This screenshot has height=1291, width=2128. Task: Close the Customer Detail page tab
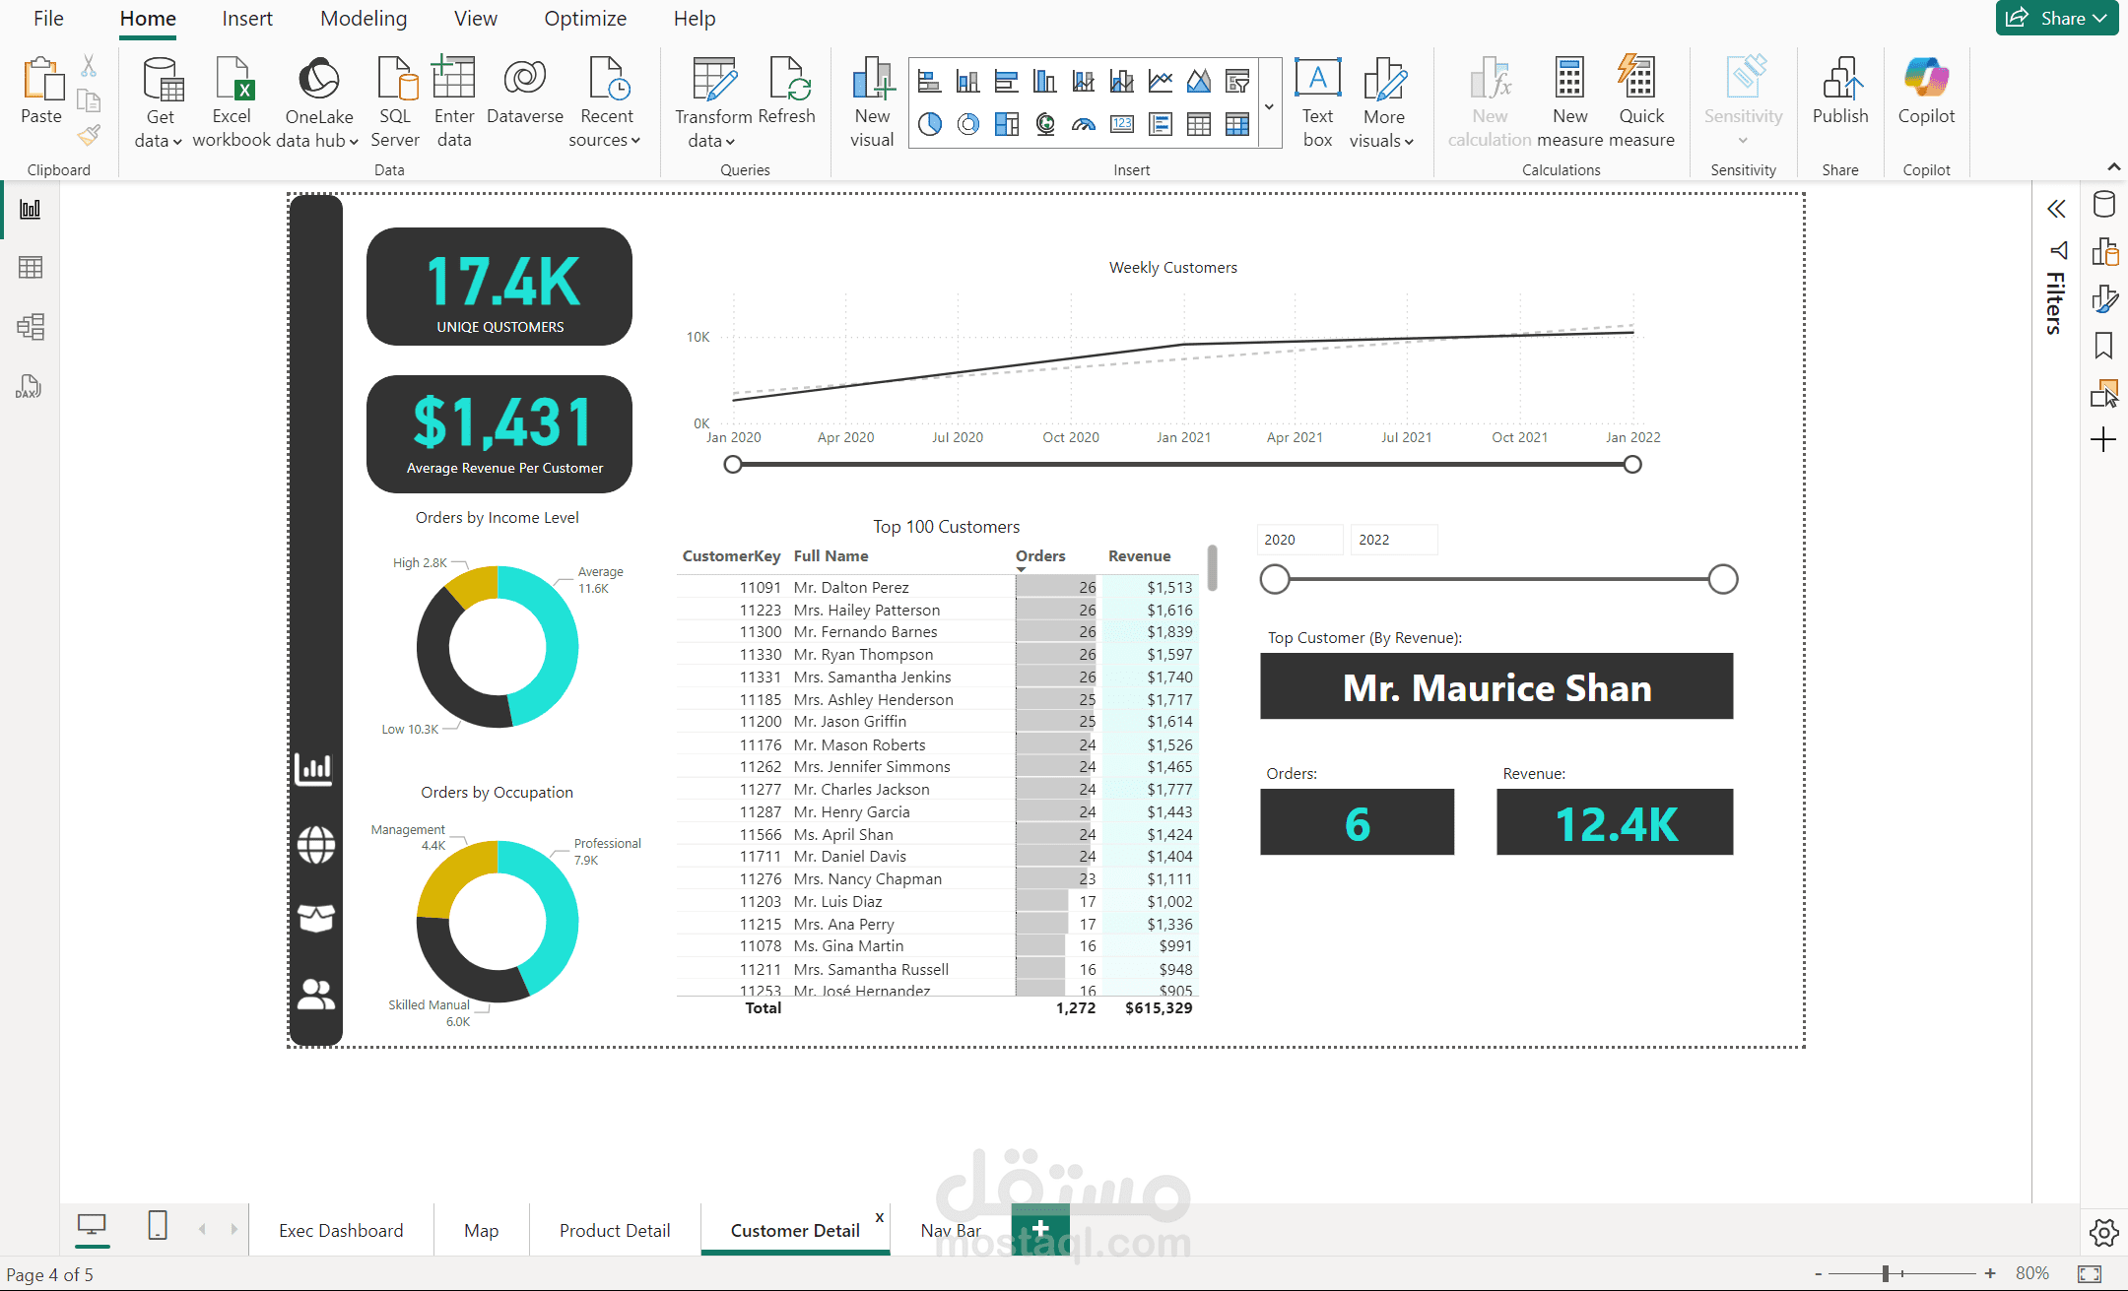pyautogui.click(x=880, y=1217)
